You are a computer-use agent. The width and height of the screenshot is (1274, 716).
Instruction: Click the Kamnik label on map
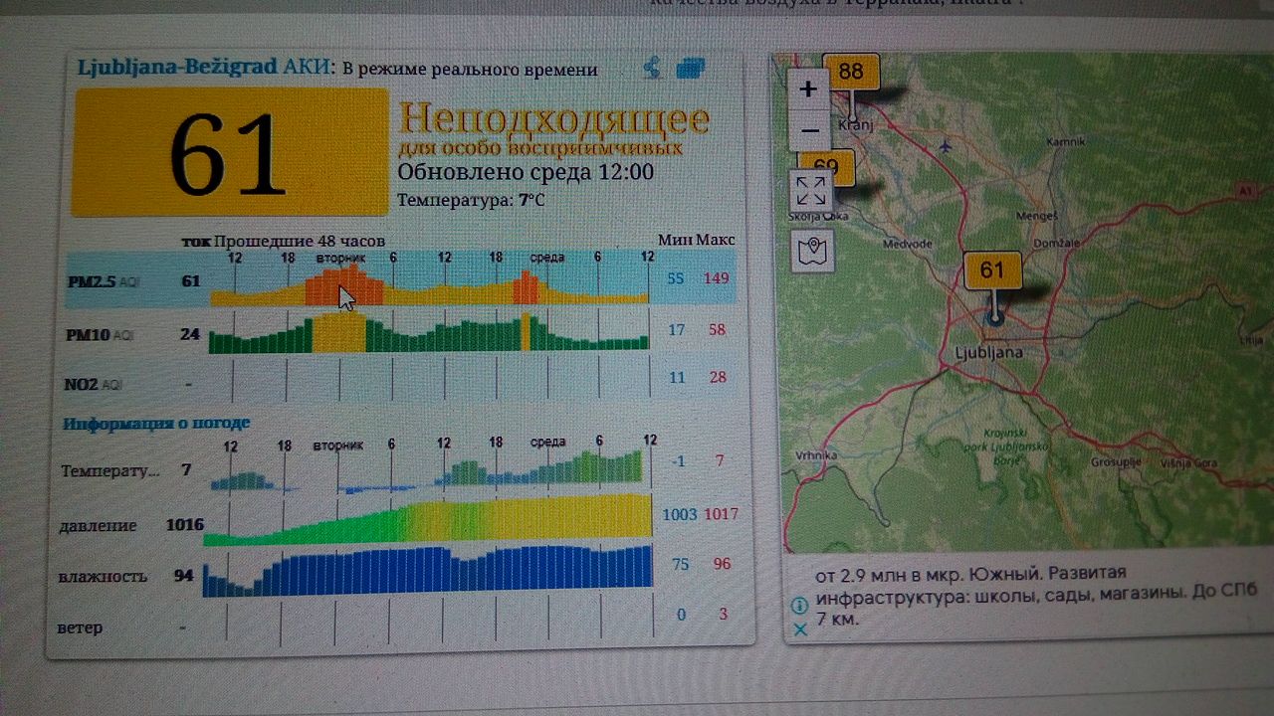[1065, 143]
